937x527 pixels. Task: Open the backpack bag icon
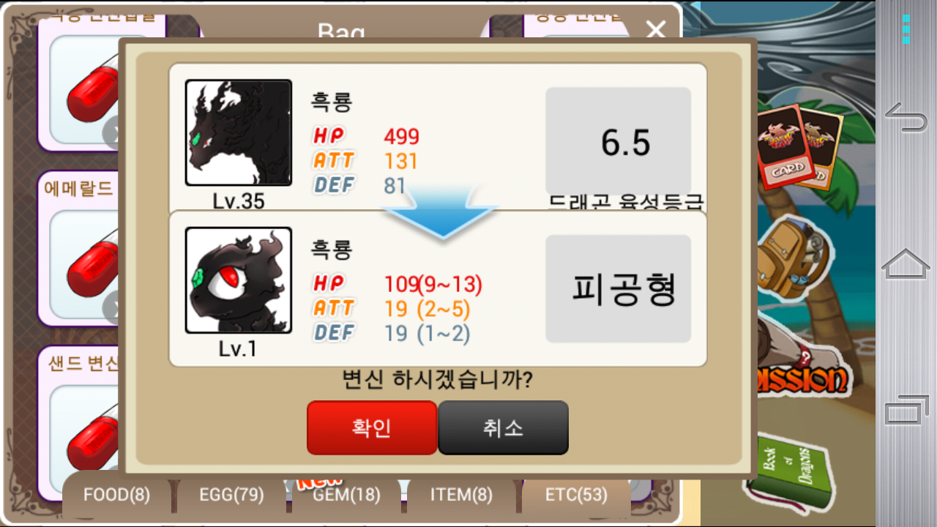(794, 261)
